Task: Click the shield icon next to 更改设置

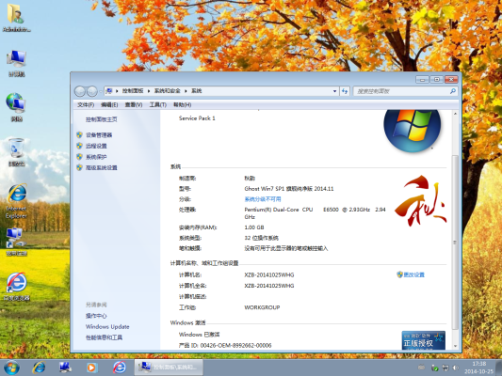Action: (399, 274)
